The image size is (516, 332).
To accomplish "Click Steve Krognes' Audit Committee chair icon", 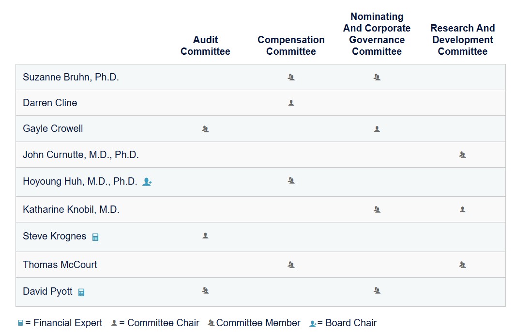I will click(205, 236).
